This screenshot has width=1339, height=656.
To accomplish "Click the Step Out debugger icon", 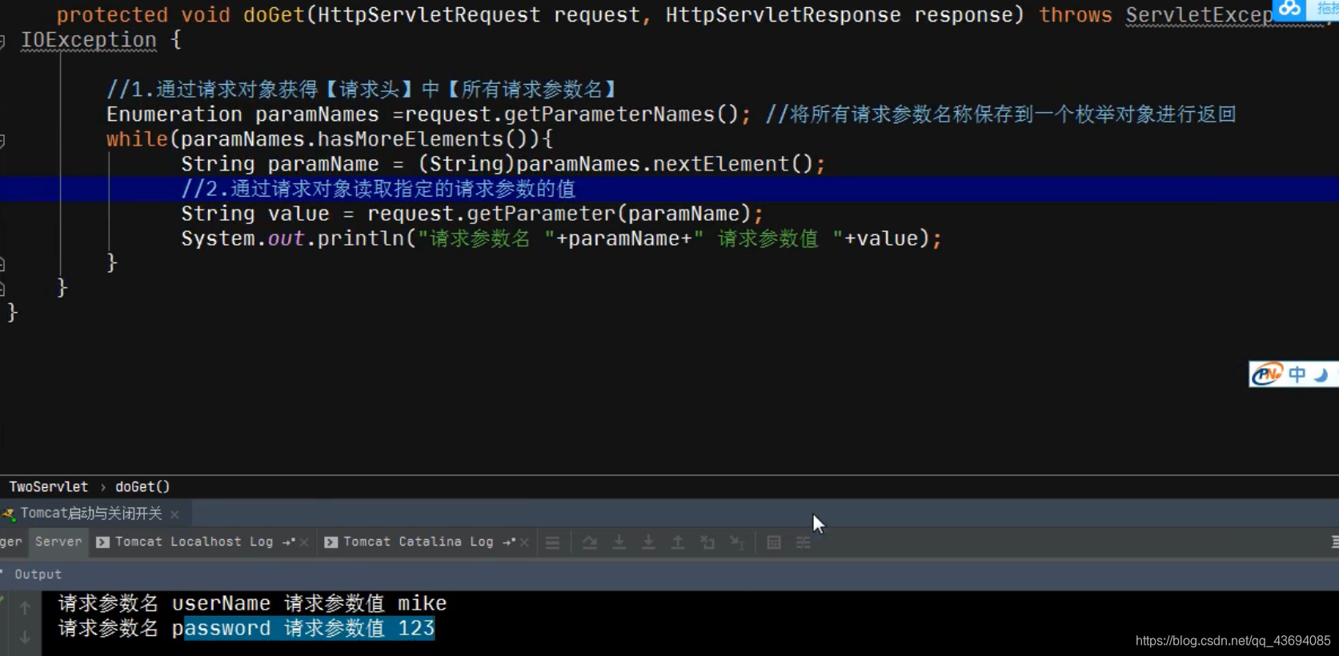I will tap(678, 542).
